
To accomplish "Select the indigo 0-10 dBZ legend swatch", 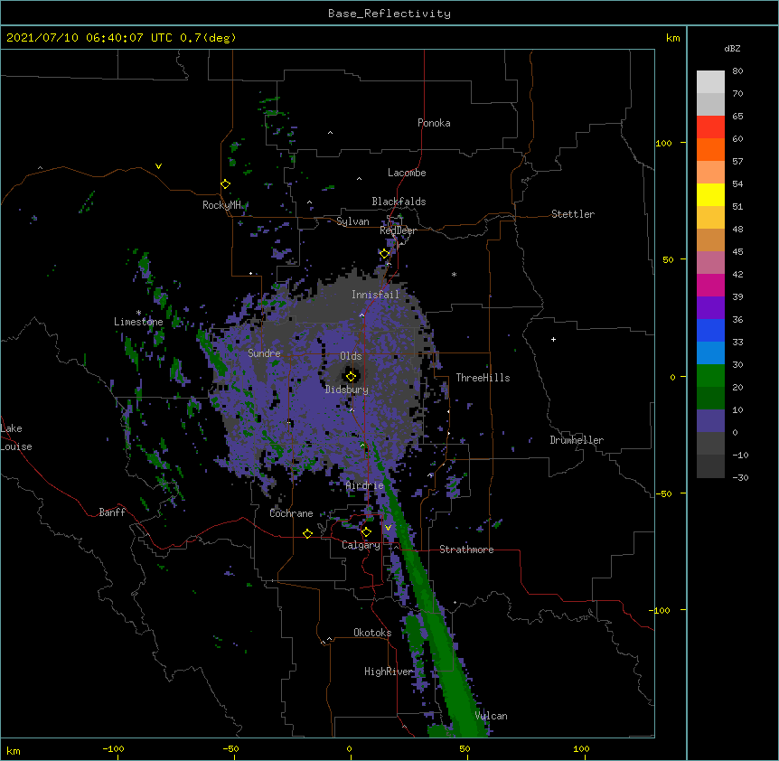I will pyautogui.click(x=710, y=421).
